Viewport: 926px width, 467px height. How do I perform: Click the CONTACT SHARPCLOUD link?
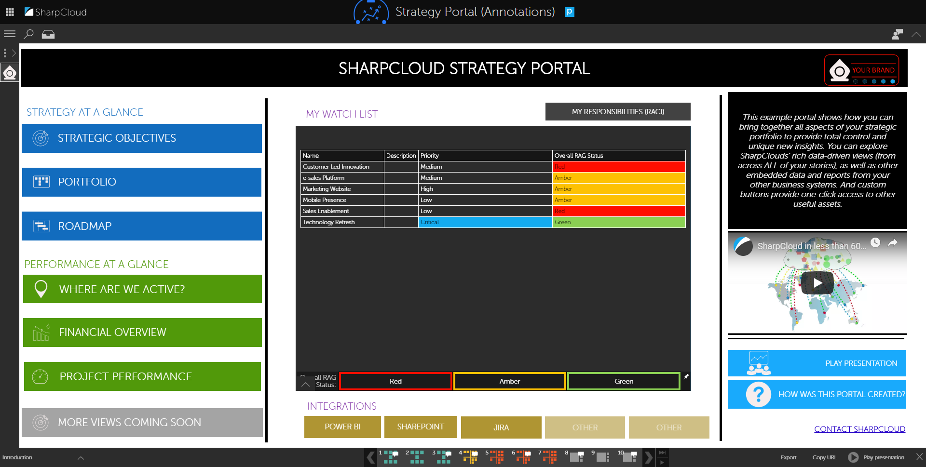click(x=859, y=429)
